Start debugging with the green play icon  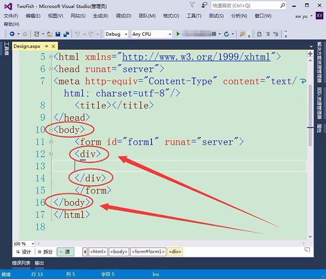178,34
